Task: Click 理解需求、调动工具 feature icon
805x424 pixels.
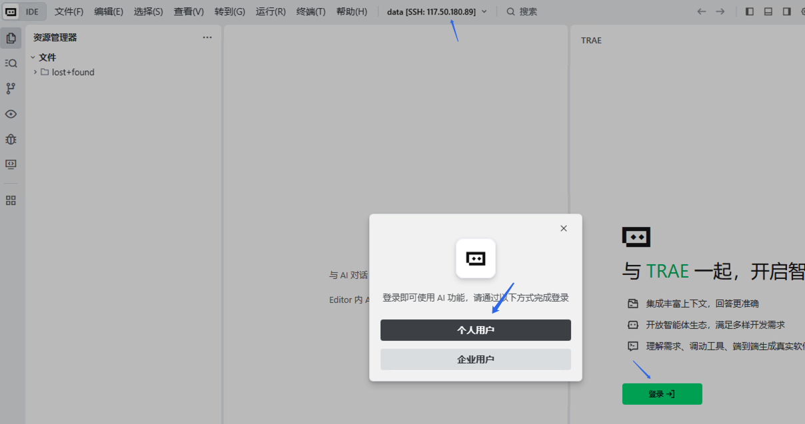Action: point(633,346)
